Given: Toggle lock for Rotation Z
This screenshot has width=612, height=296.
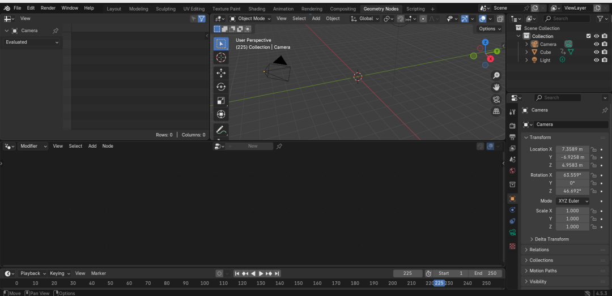Looking at the screenshot, I should (x=593, y=191).
